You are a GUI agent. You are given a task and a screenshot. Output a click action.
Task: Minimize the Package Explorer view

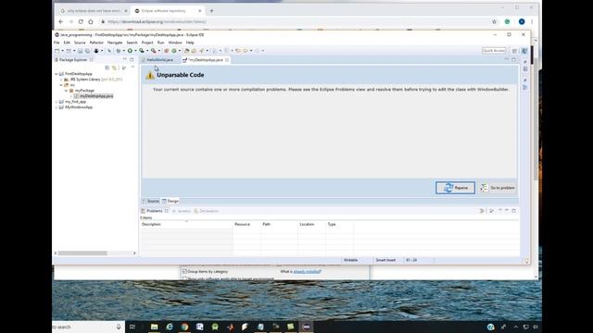[x=125, y=59]
